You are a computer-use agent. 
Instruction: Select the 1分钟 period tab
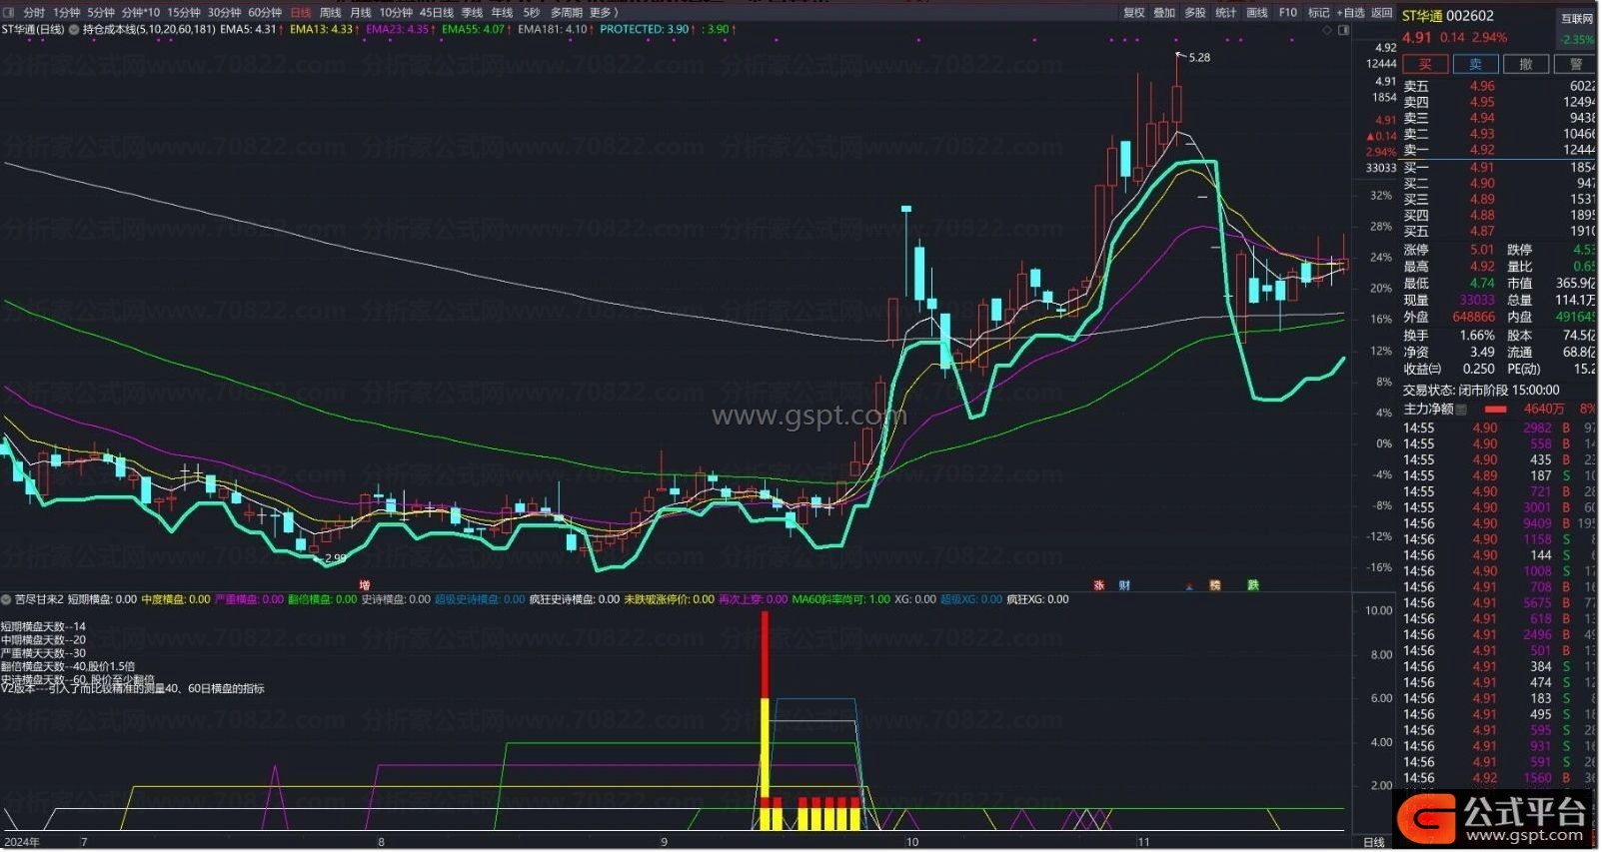point(67,13)
